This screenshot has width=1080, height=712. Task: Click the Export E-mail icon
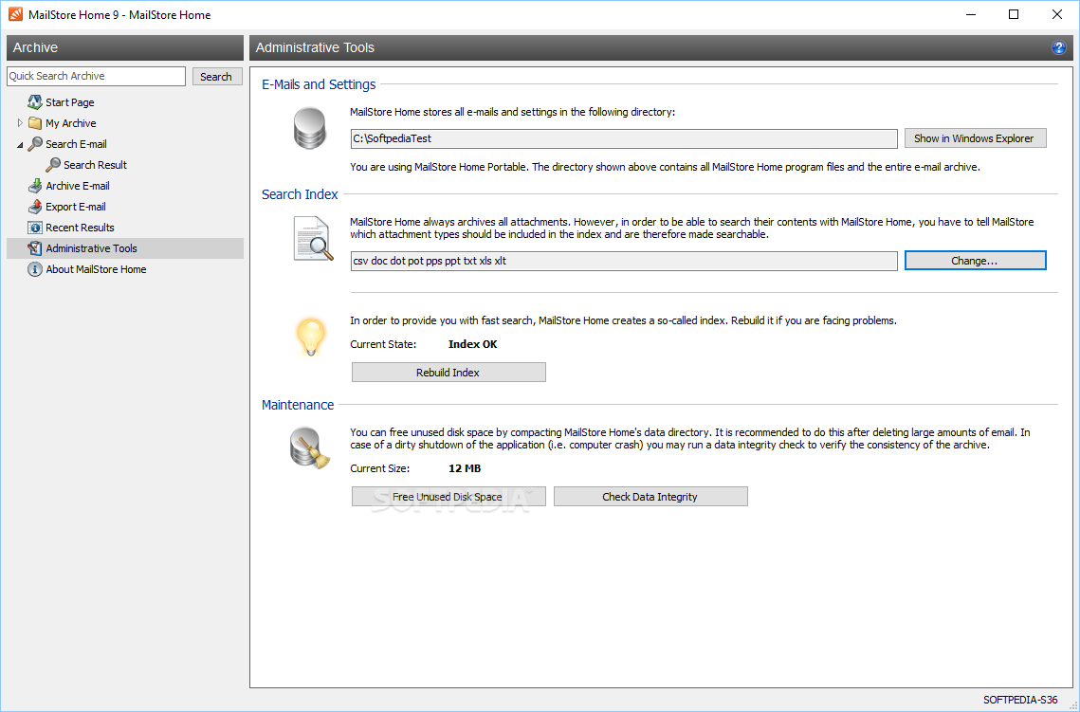tap(34, 207)
